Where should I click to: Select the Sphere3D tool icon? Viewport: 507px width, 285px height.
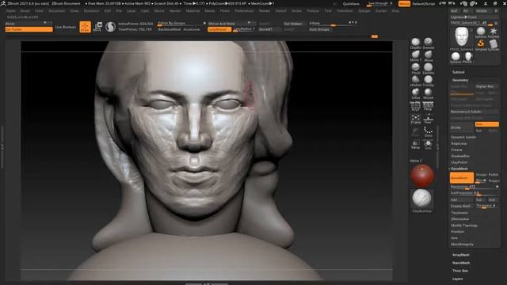tap(481, 32)
